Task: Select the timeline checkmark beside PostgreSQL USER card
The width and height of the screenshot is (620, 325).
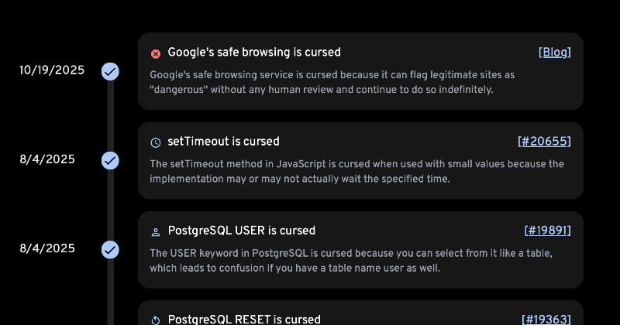Action: tap(111, 249)
